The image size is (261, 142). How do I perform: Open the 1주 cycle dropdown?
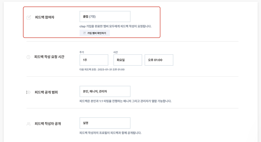[x=94, y=60]
